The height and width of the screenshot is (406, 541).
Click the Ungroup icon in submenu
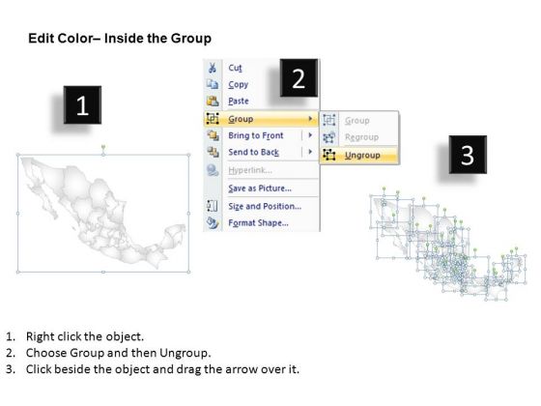pos(328,155)
